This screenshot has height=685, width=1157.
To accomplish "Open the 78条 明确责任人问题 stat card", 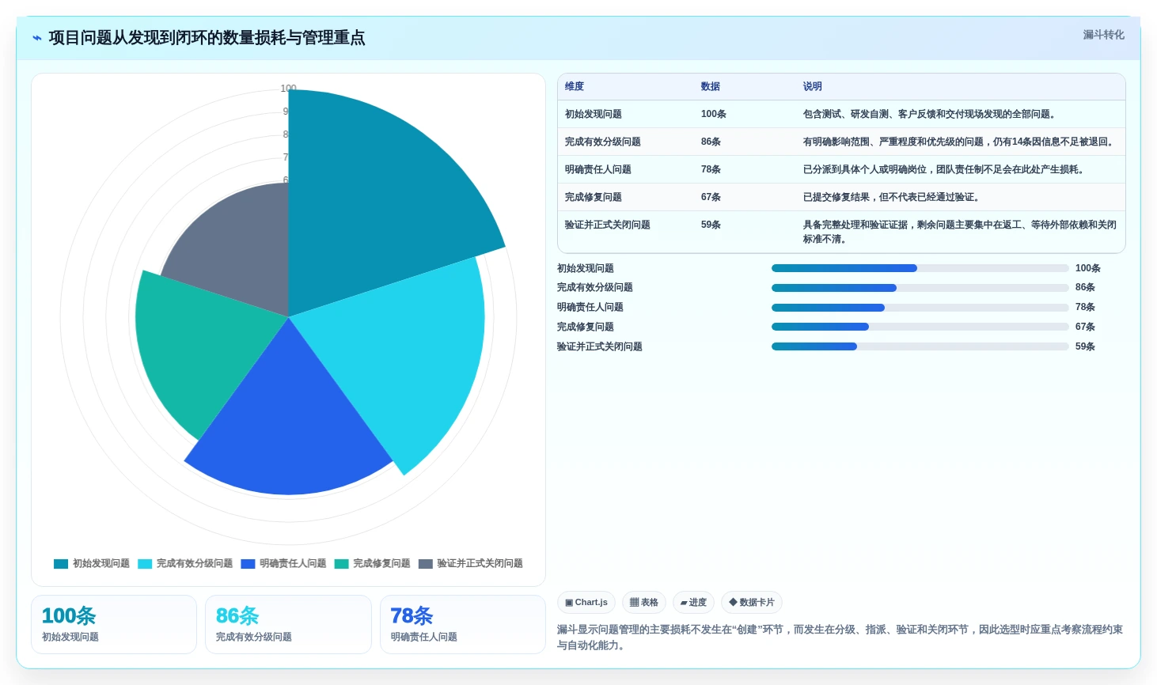I will 463,625.
